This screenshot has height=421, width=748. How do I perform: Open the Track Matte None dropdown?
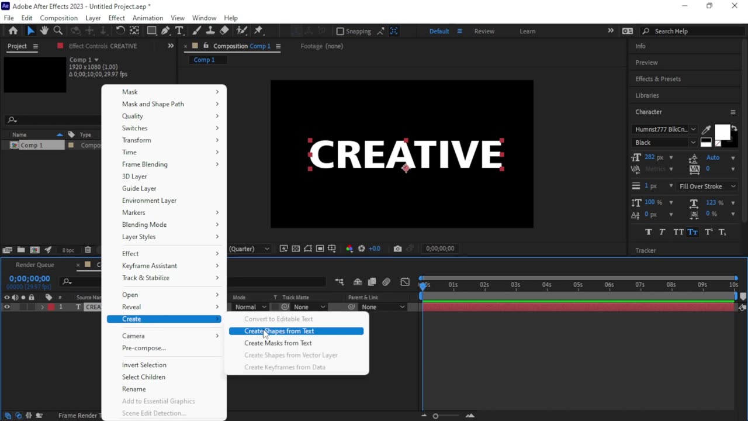point(310,307)
